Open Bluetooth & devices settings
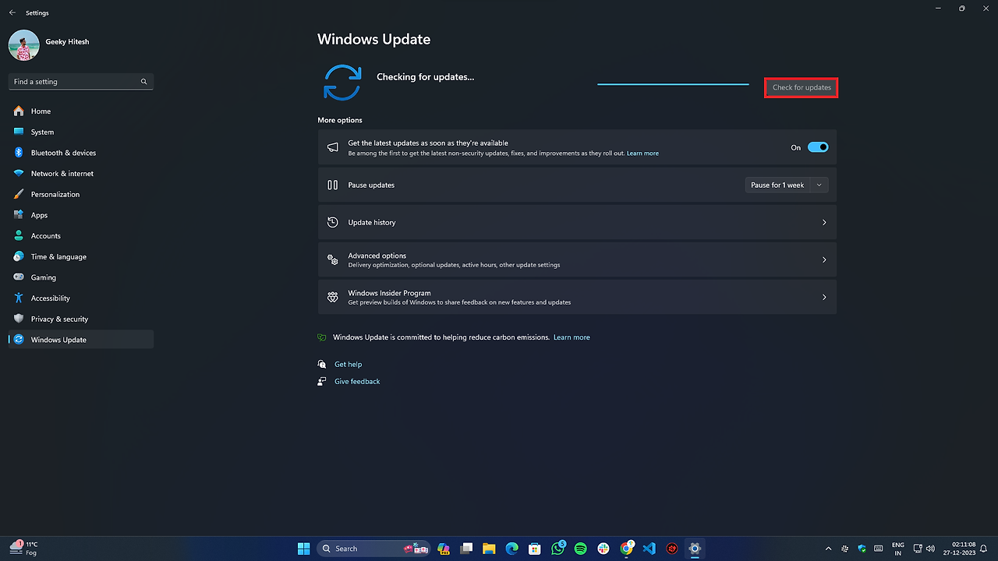This screenshot has height=561, width=998. click(x=81, y=153)
